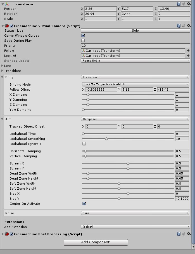Click the Dead Zone Width value field
195x254 pixels.
click(182, 173)
